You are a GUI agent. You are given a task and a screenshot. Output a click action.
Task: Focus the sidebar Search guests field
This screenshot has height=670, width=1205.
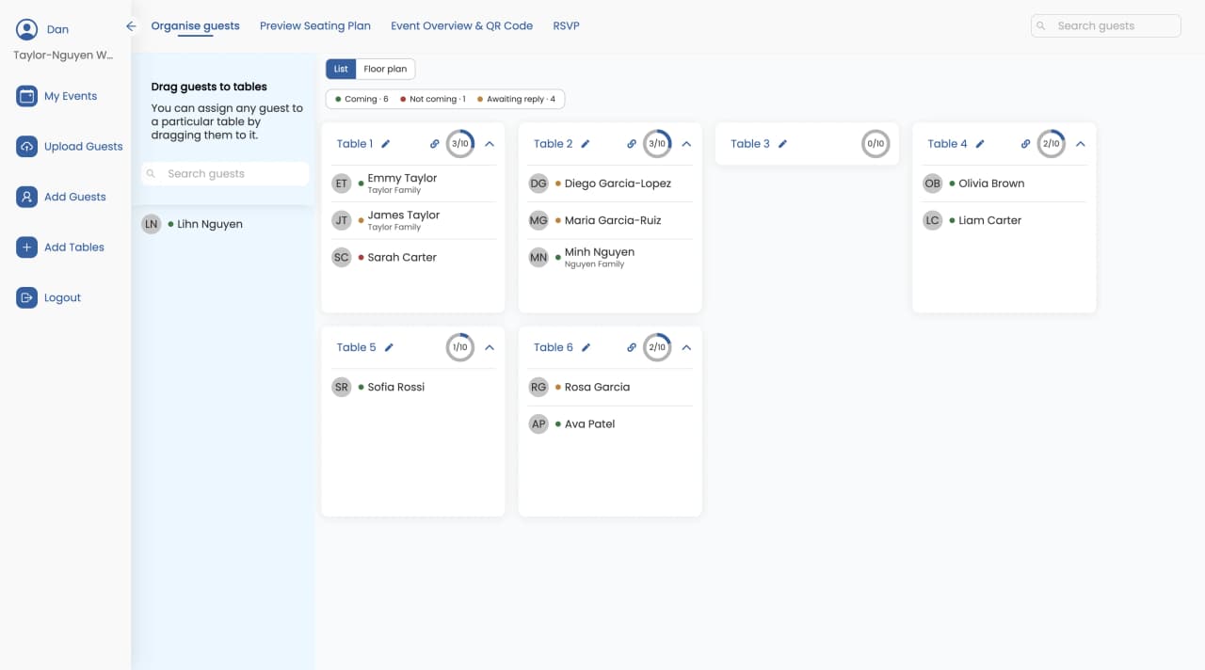click(225, 174)
